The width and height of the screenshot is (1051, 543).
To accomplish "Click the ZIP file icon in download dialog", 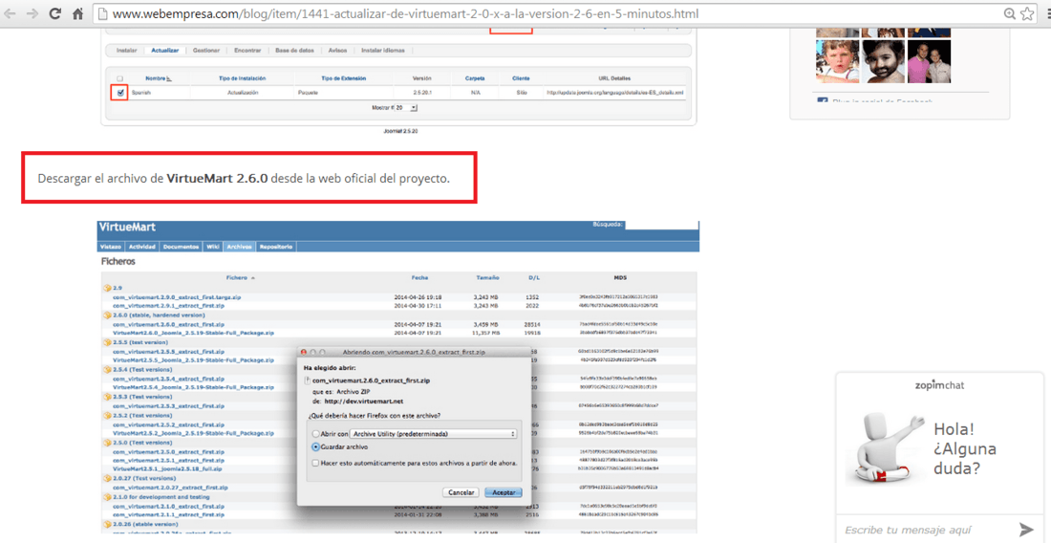I will click(x=307, y=380).
